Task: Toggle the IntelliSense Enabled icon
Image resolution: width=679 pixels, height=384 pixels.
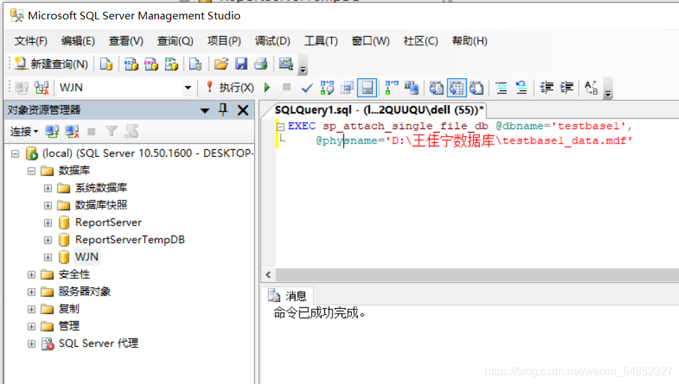Action: click(366, 88)
